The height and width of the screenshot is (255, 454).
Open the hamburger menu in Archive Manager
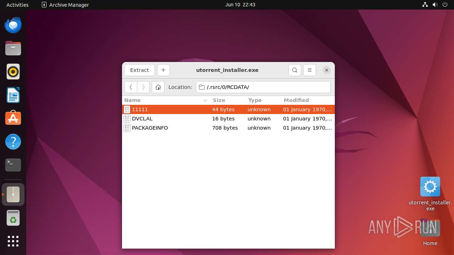(x=310, y=70)
